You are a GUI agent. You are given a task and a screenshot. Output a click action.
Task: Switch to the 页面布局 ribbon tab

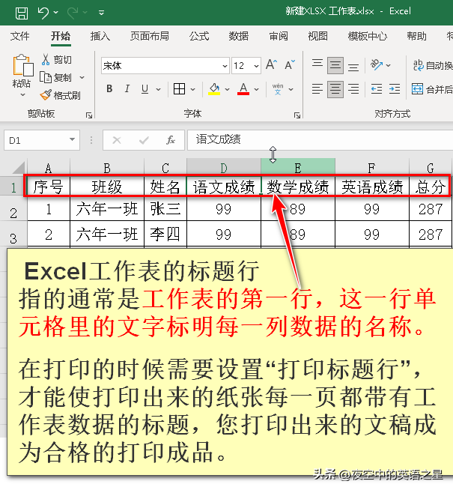pos(150,36)
